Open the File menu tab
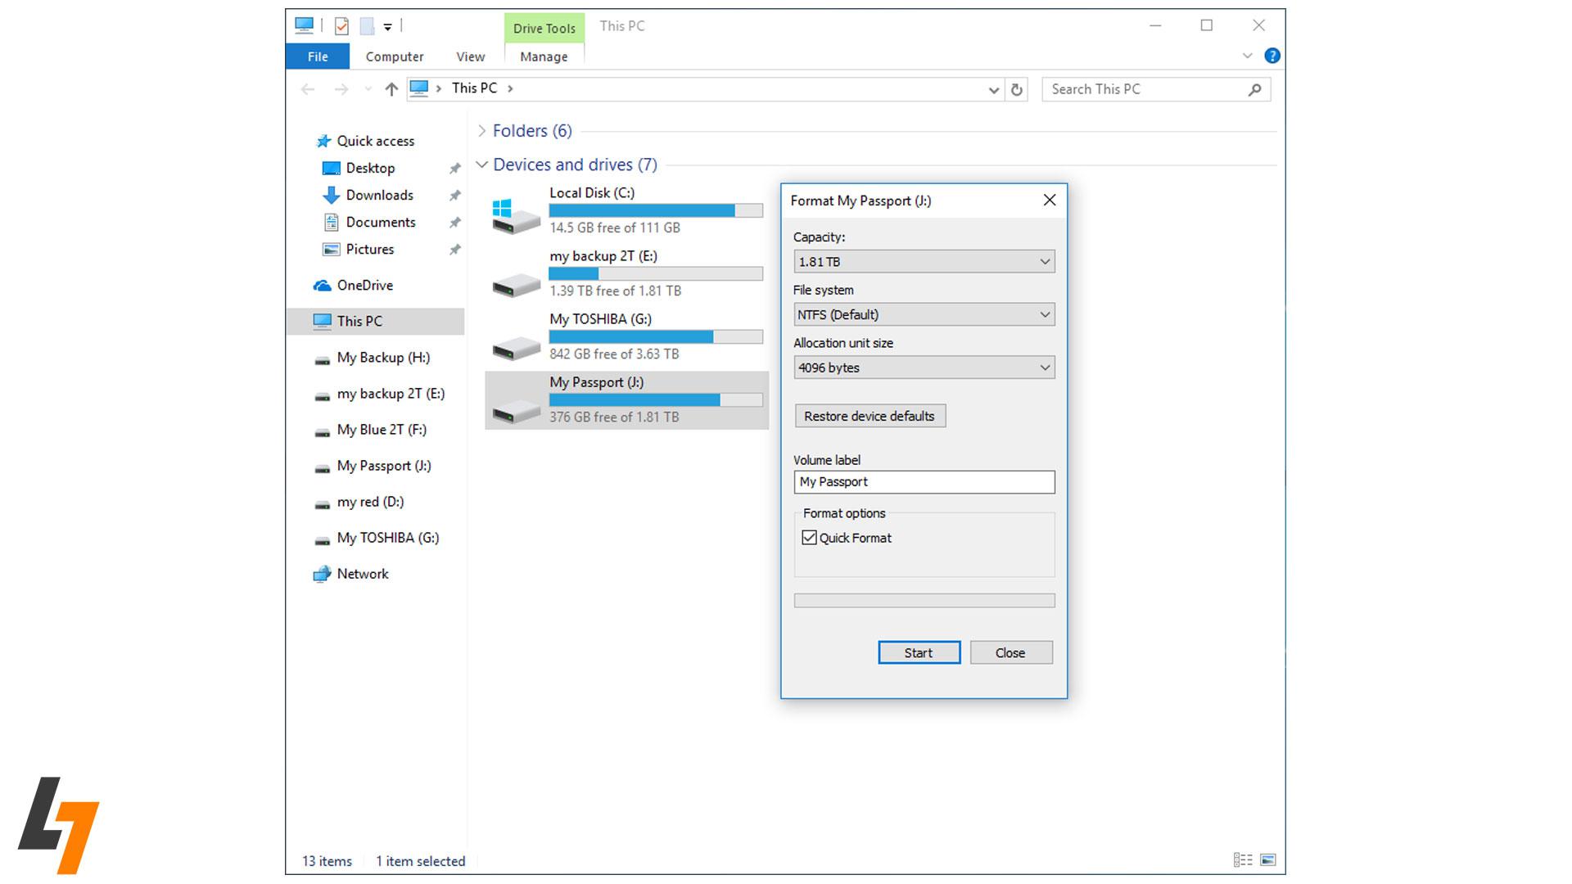Screen dimensions: 1572x884 (x=318, y=56)
